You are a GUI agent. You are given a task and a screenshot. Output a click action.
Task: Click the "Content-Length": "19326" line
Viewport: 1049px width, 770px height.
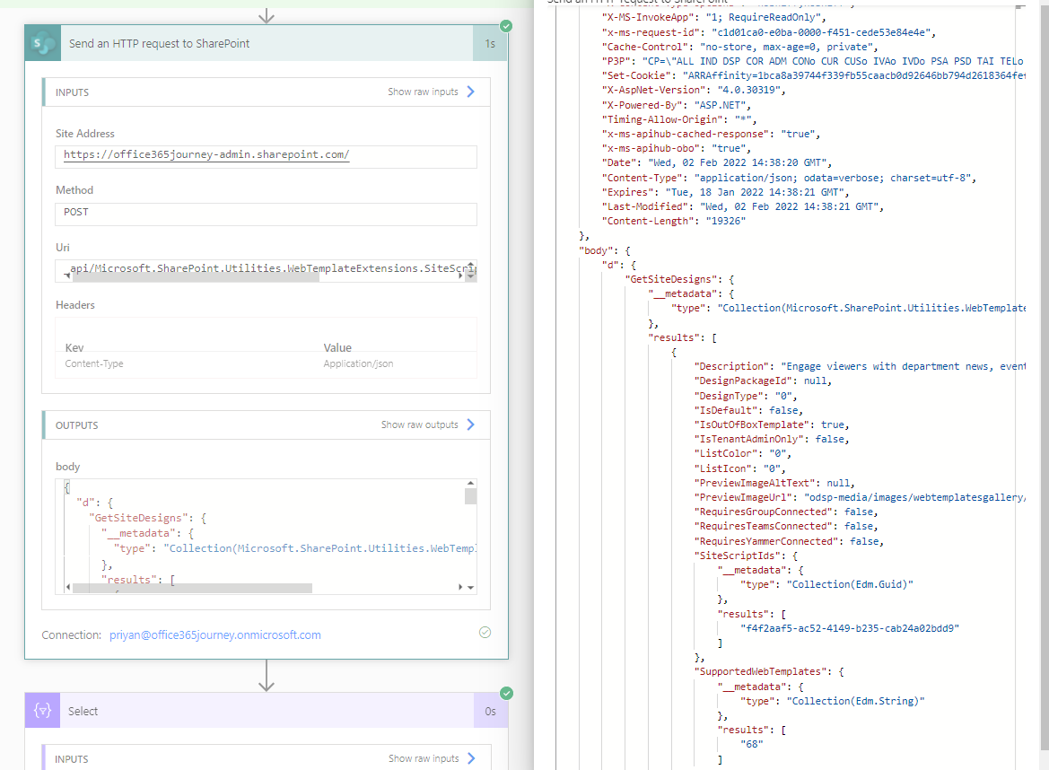(674, 221)
